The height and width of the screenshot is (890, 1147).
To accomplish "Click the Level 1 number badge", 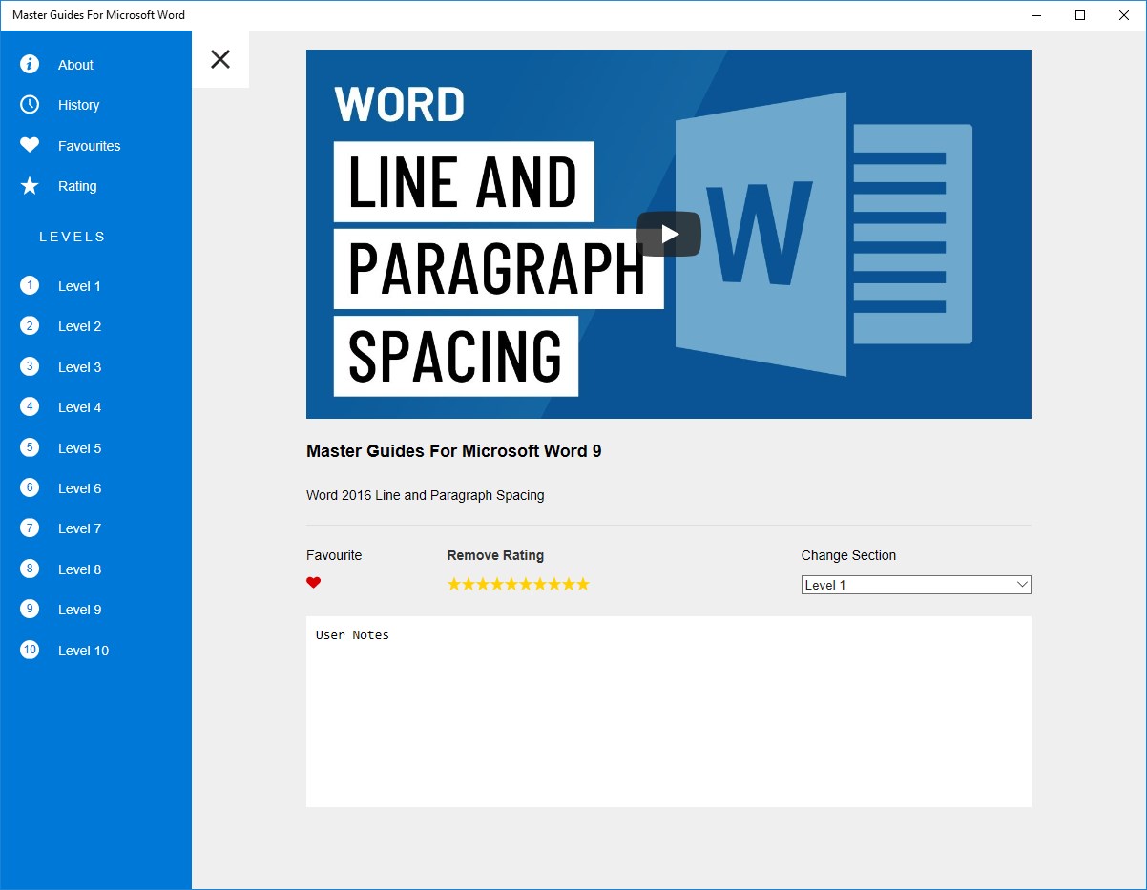I will tap(30, 285).
